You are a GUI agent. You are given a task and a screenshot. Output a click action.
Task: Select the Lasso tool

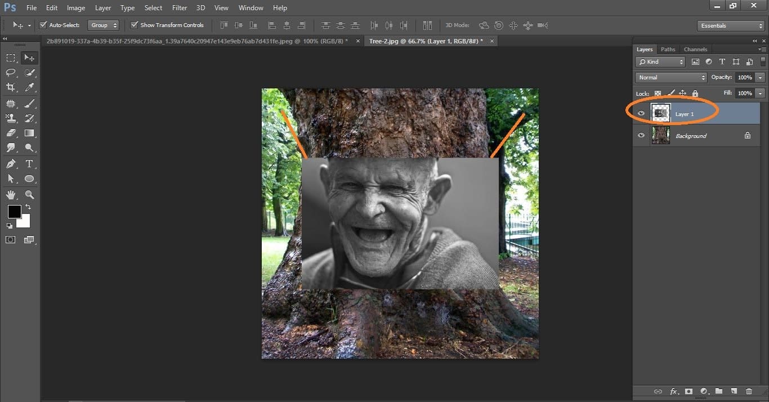pos(11,72)
